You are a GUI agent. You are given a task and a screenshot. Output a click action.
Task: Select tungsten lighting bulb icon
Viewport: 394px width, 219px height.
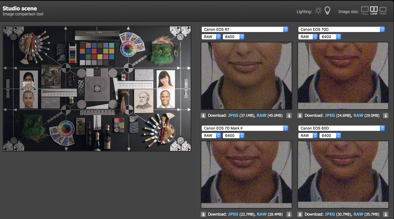(328, 11)
